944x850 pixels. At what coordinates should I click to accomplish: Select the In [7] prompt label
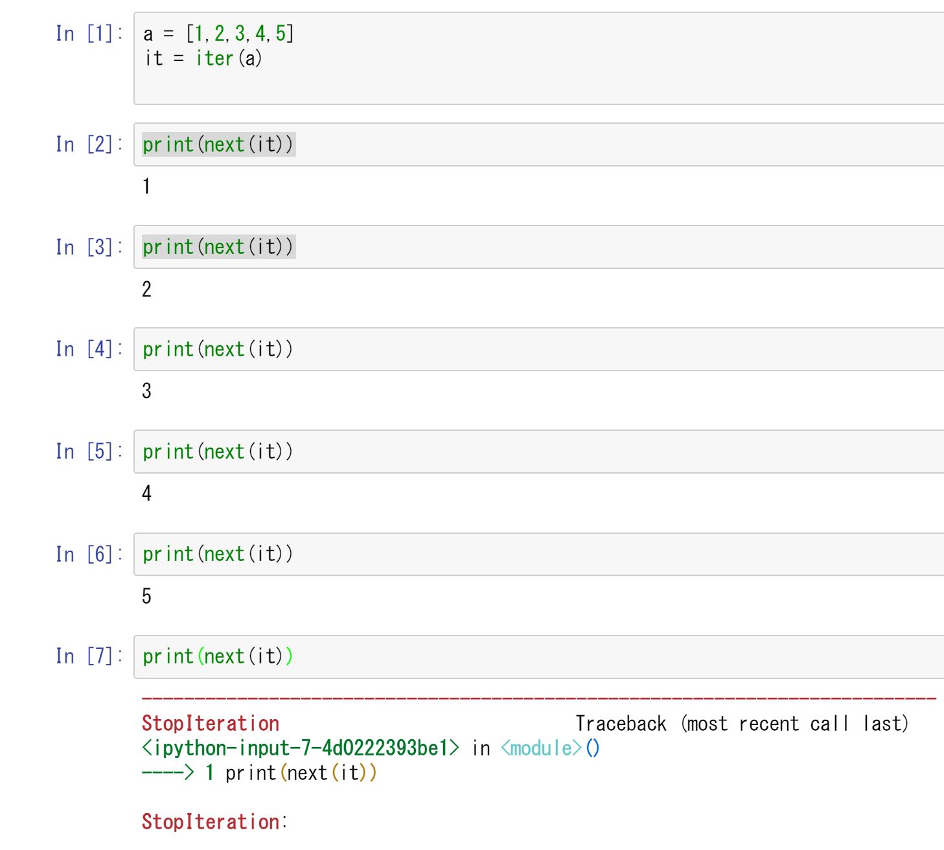[x=89, y=656]
